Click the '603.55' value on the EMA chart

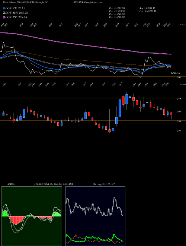(x=176, y=73)
